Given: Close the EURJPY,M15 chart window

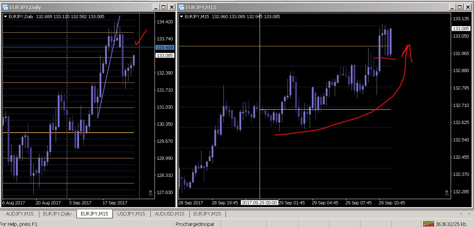Looking at the screenshot, I should point(467,7).
